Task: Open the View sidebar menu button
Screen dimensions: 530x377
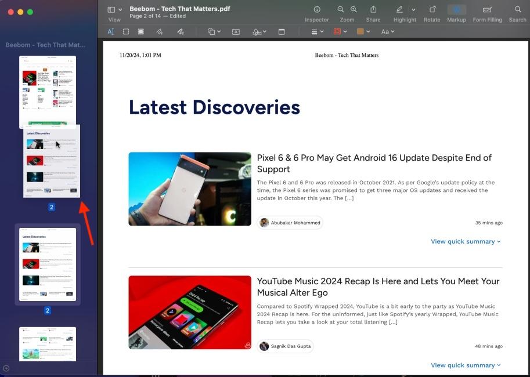Action: coord(111,10)
